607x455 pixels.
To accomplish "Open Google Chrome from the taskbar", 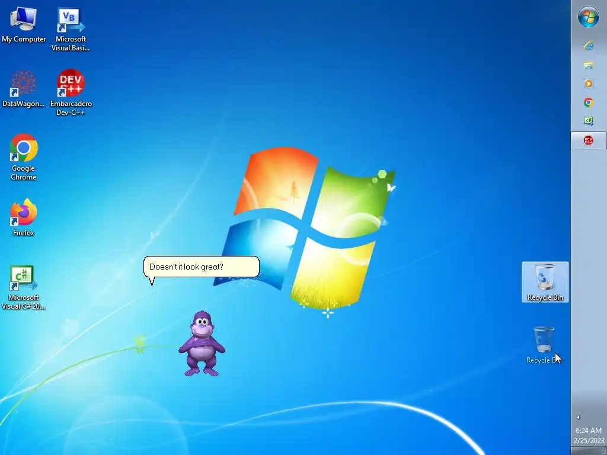I will point(589,102).
